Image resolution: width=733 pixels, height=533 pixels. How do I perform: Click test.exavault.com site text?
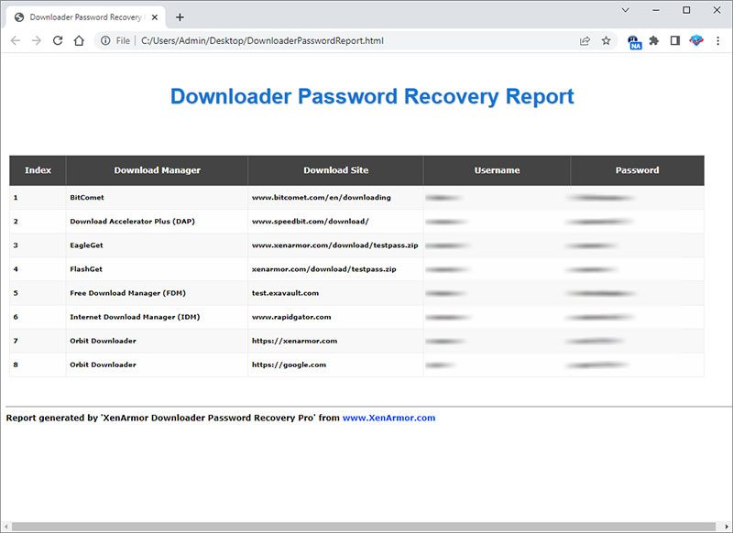point(285,293)
